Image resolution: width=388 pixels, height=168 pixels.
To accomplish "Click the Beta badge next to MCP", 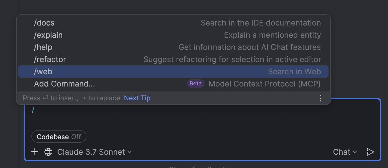I will click(x=196, y=84).
